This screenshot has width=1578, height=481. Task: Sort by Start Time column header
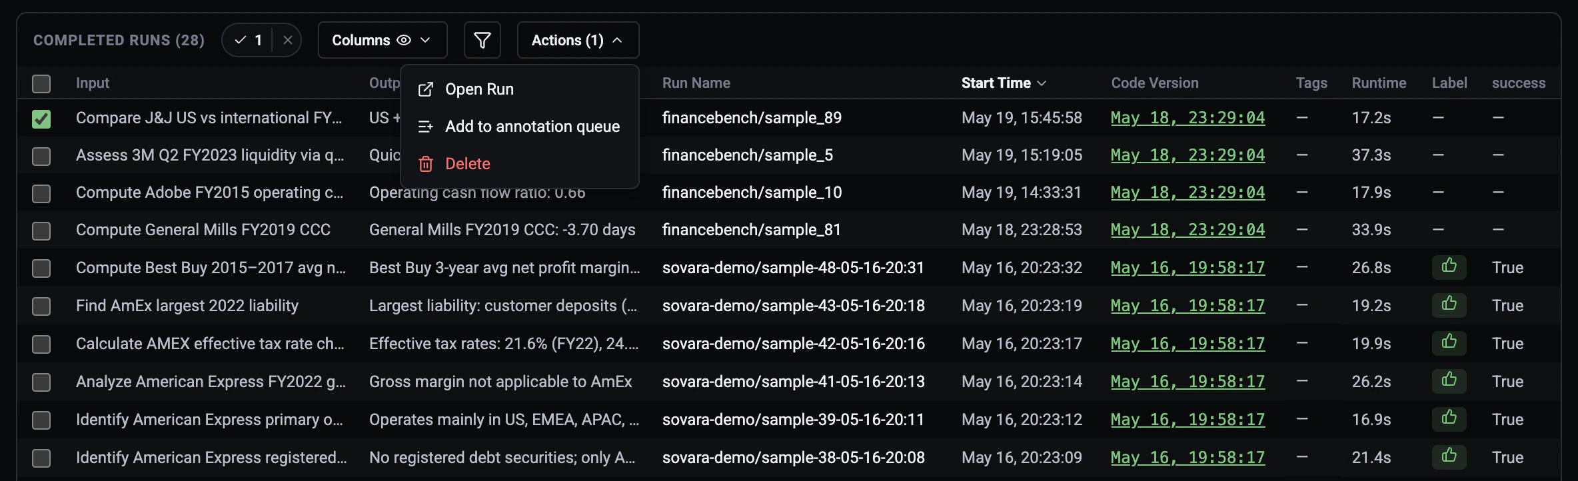(1004, 83)
